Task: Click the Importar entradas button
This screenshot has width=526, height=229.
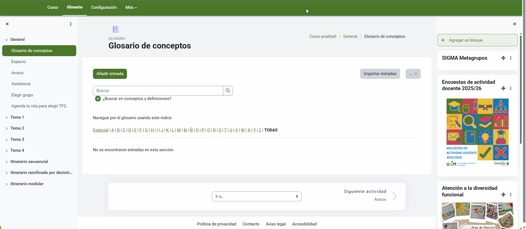Action: 380,74
